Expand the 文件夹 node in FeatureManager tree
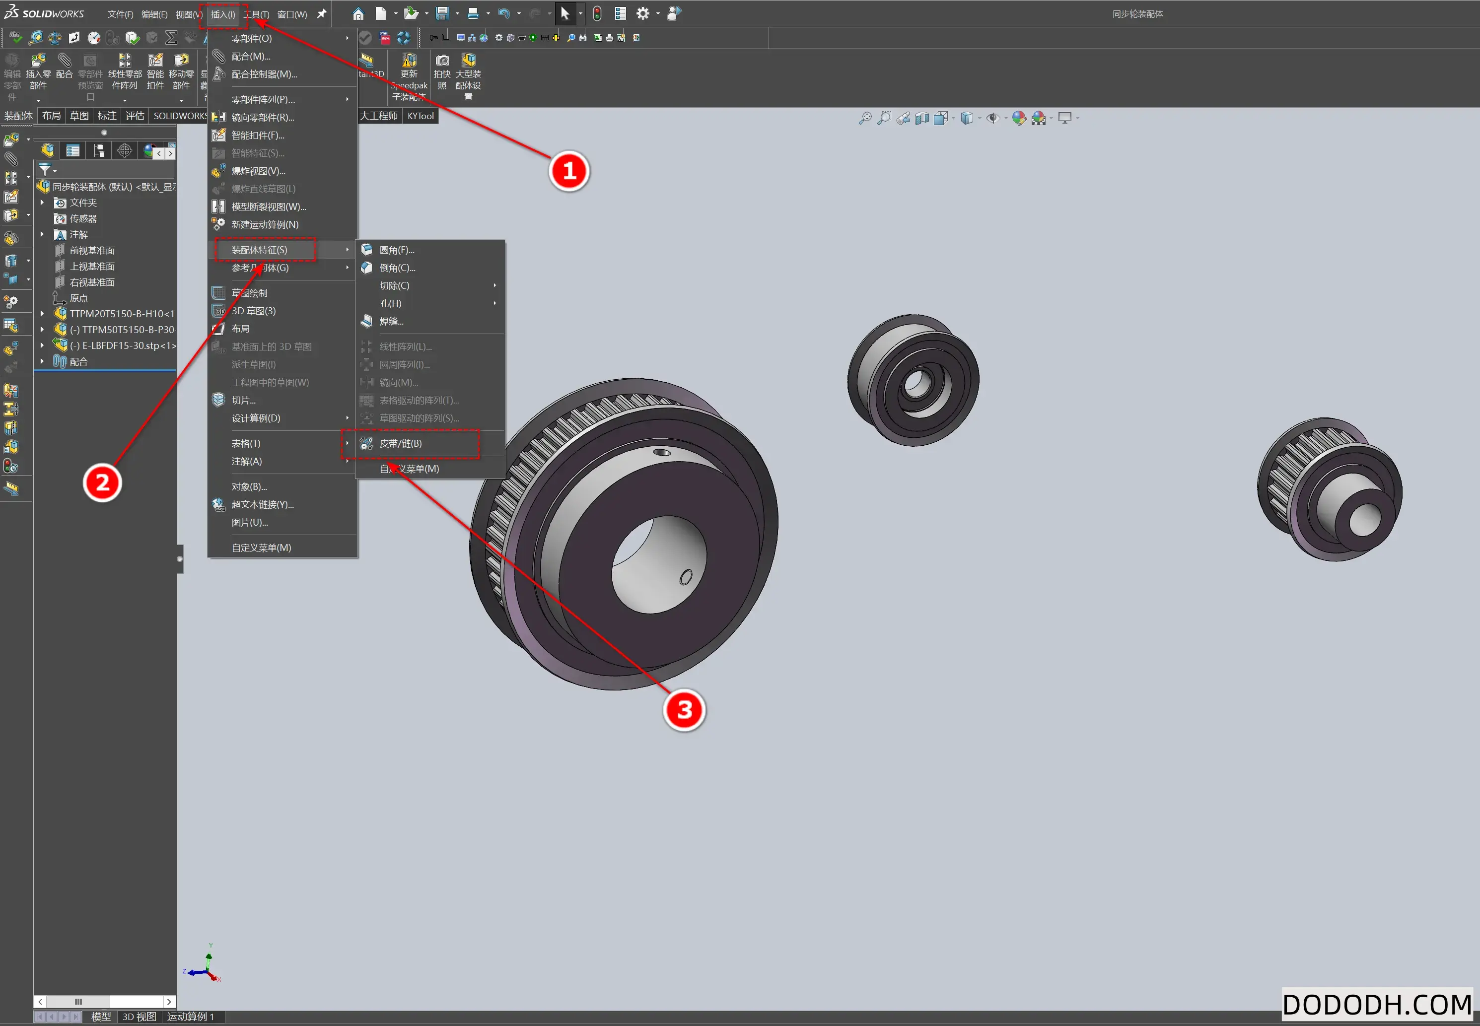 (x=42, y=203)
